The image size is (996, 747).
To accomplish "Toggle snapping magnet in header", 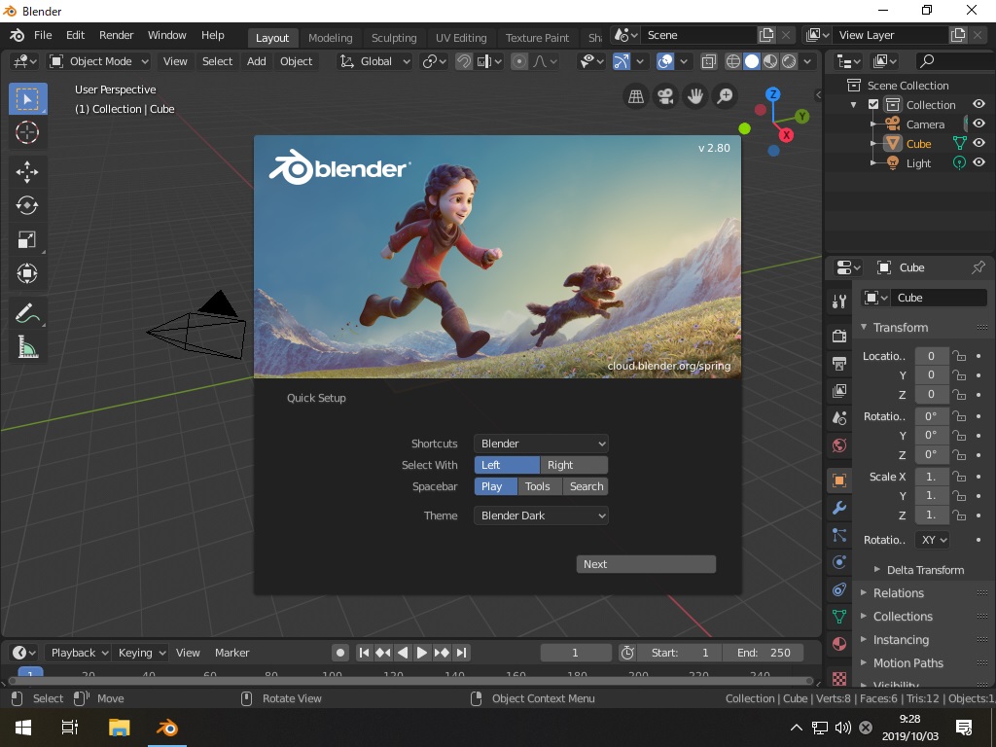I will 464,61.
